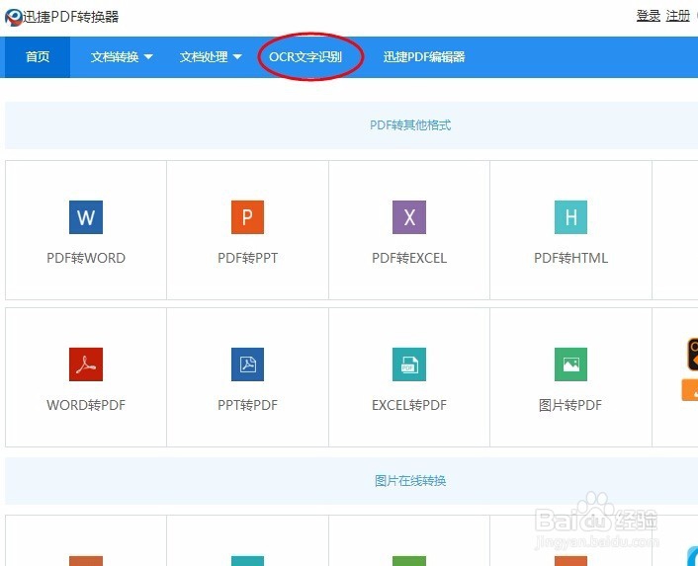Screen dimensions: 698x566
Task: Open the PPT转PDF blue icon
Action: (x=247, y=364)
